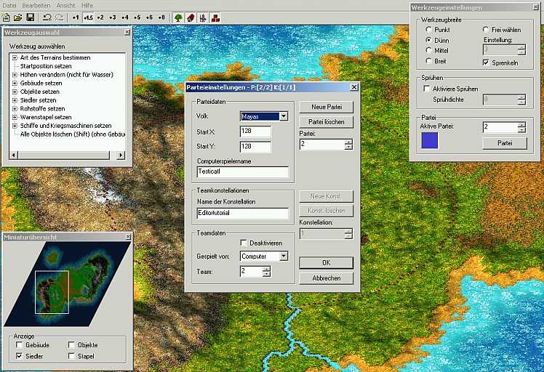Viewport: 544px width, 372px height.
Task: Uncheck the Sprenkeln checkbox
Action: (486, 62)
